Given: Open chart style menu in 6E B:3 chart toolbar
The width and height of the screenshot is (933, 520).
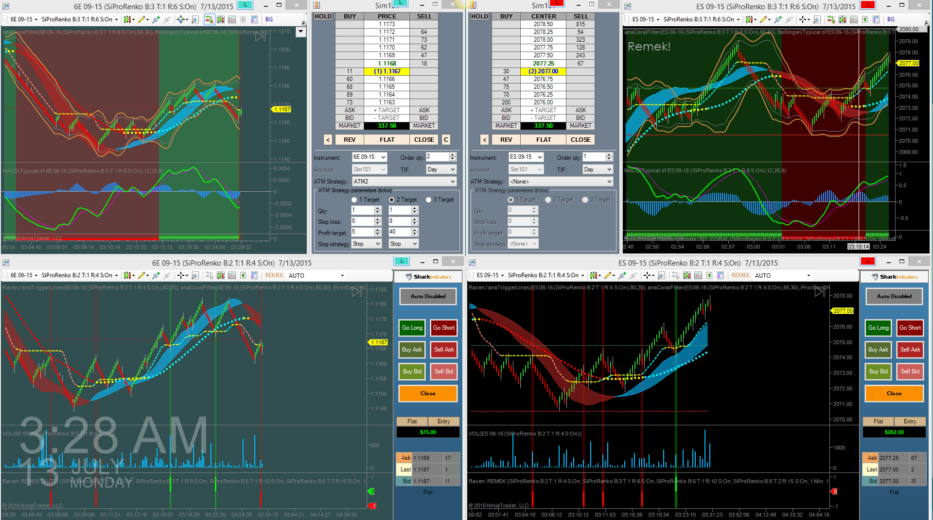Looking at the screenshot, I should (x=128, y=19).
